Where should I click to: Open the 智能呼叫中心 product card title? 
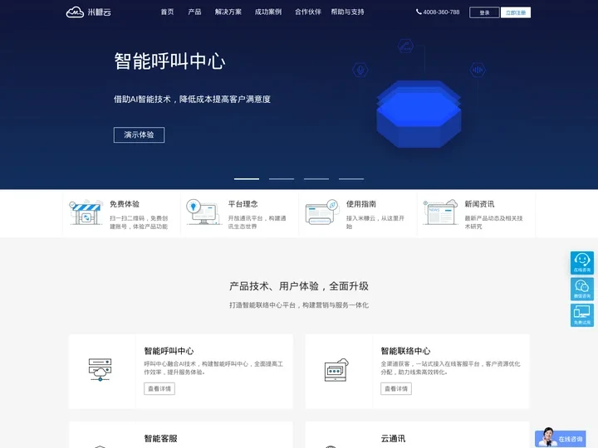pos(169,351)
